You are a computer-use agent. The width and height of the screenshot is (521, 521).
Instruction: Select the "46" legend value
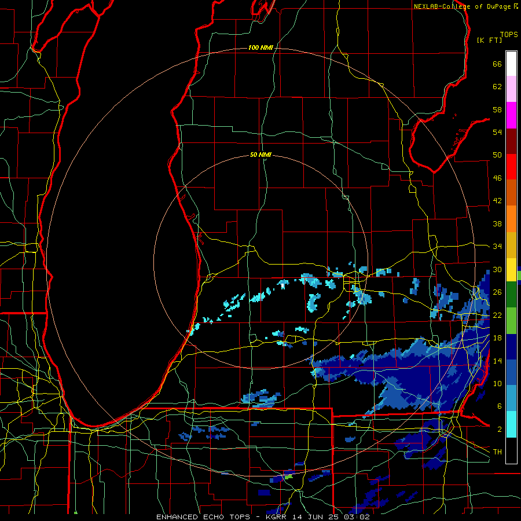pos(497,178)
